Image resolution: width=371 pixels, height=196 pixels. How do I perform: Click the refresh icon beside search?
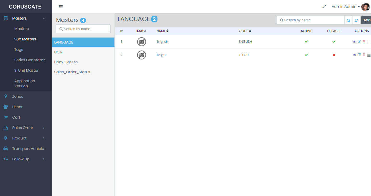coord(356,20)
